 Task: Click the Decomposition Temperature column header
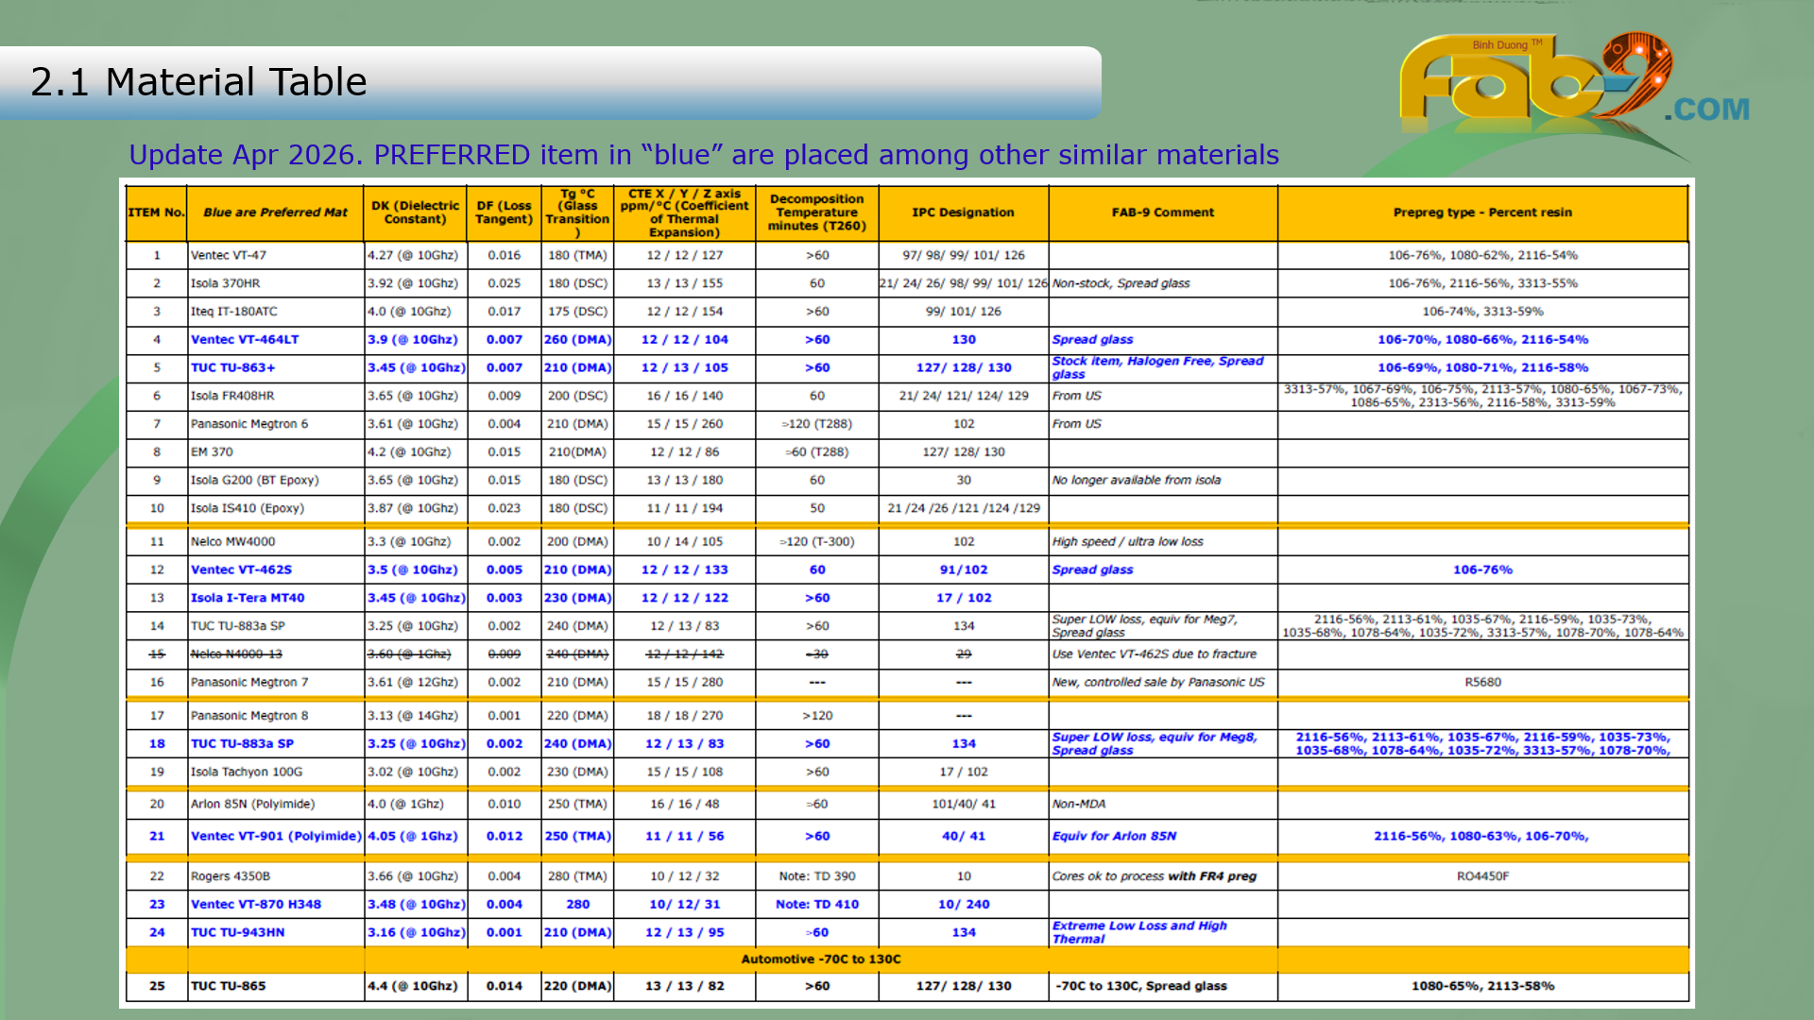pos(816,212)
